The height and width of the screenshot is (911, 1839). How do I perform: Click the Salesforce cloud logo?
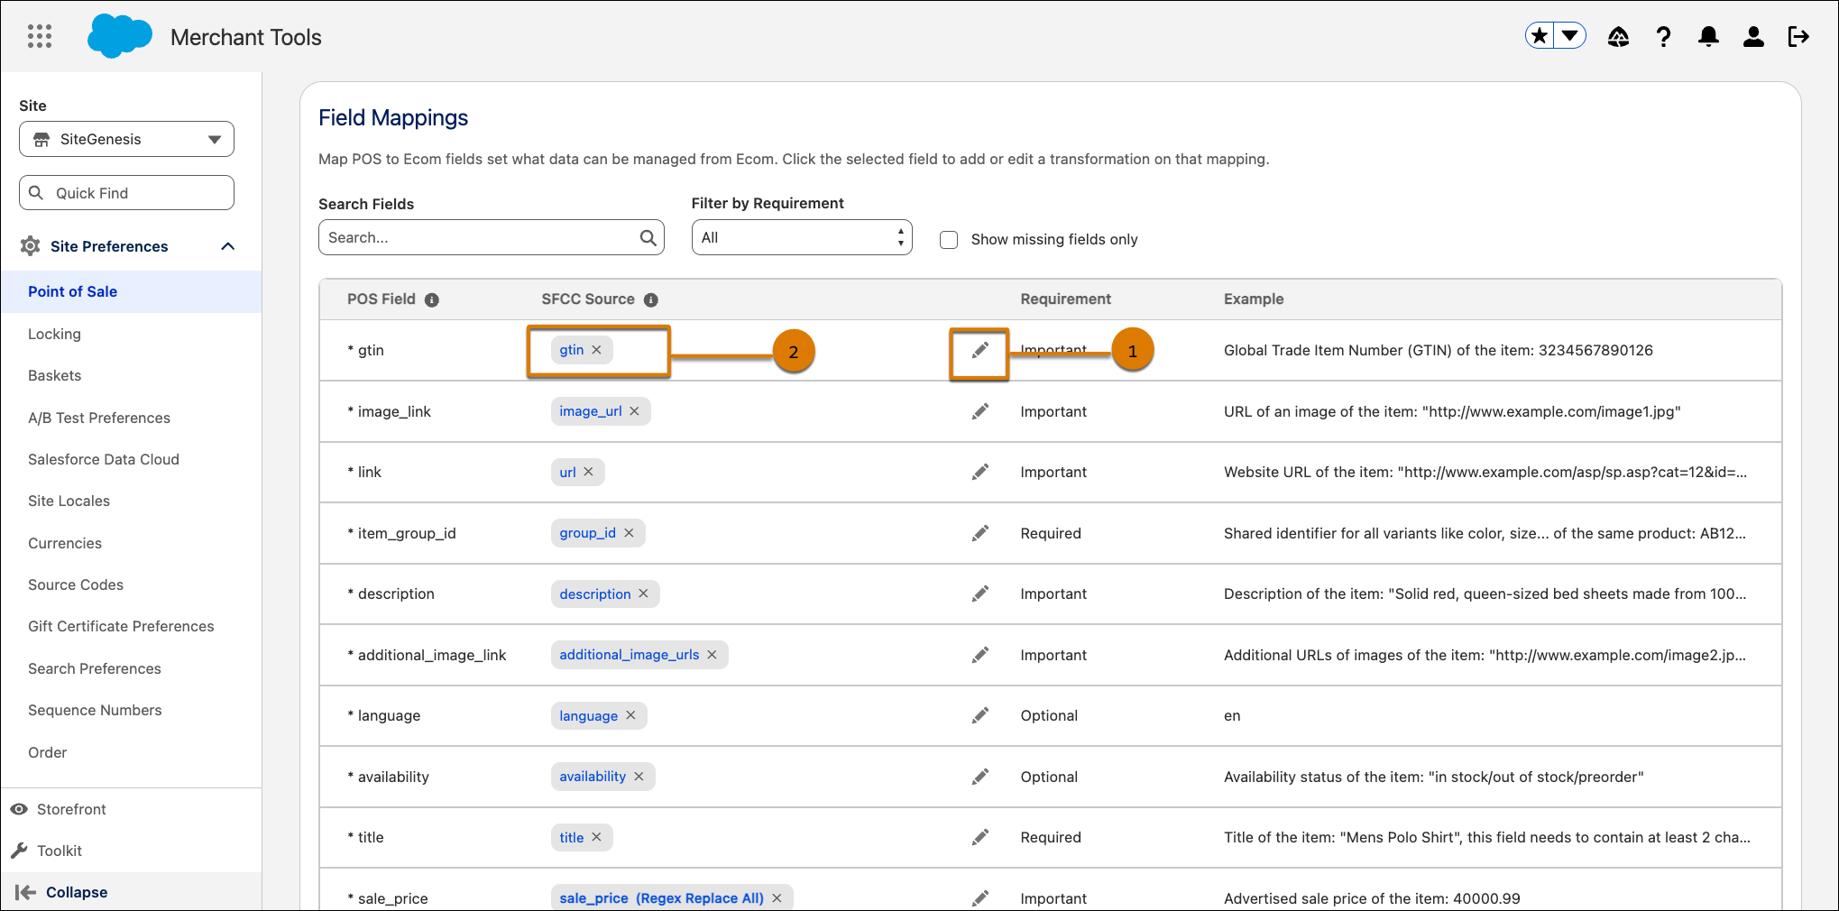(x=119, y=36)
